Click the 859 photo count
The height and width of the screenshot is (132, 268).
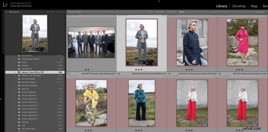[x=60, y=72]
